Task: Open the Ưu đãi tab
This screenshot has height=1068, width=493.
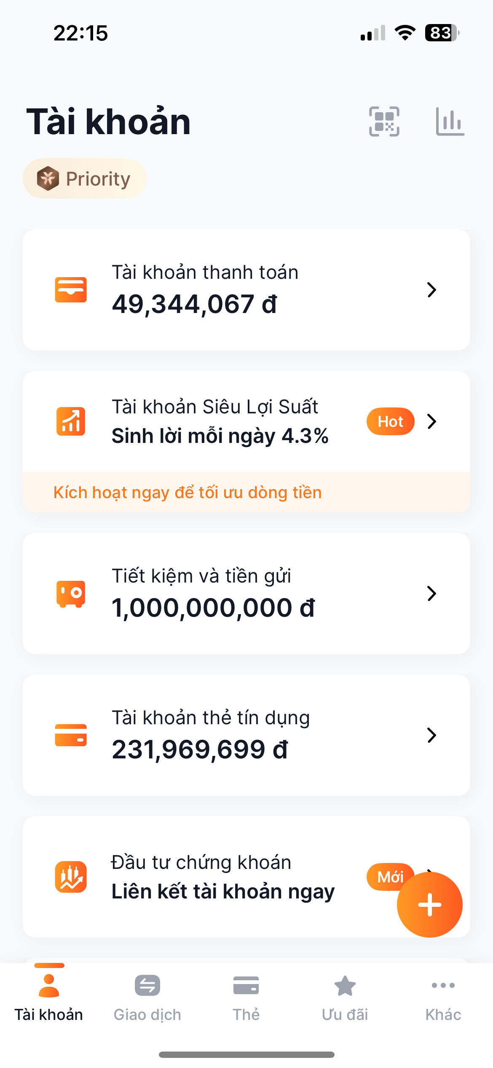Action: (345, 996)
